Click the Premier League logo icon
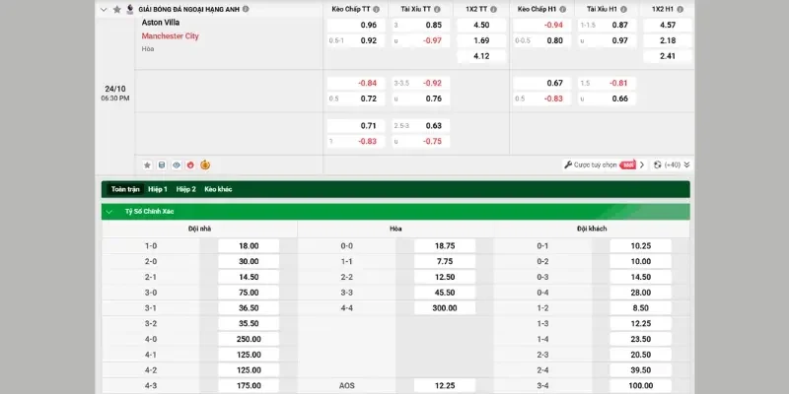789x394 pixels. click(130, 9)
